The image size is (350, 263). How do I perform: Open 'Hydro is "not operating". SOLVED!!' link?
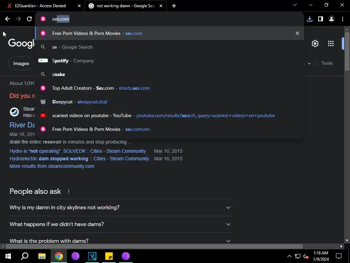(78, 151)
